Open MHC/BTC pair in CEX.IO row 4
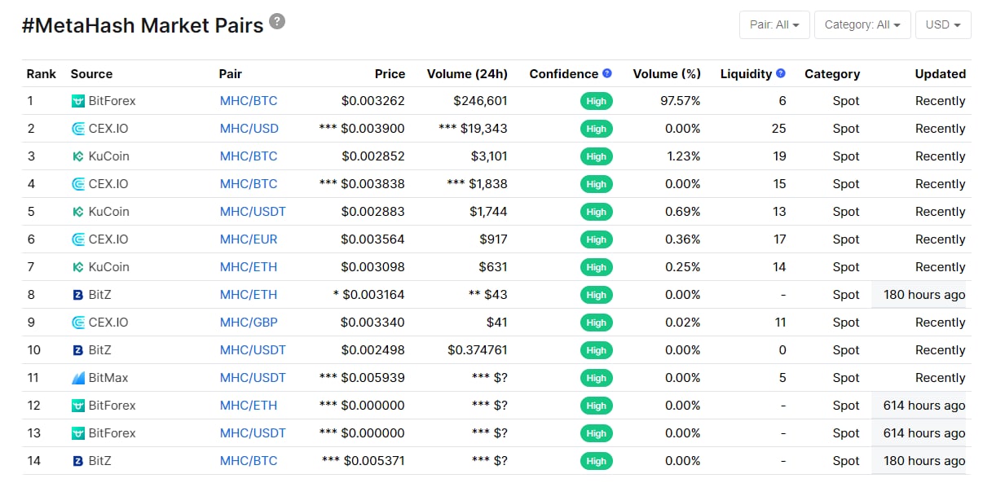This screenshot has height=496, width=1005. coord(249,184)
